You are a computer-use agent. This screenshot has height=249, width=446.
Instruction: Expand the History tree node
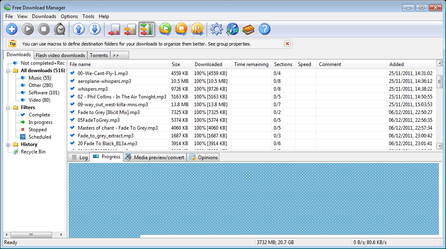pyautogui.click(x=8, y=144)
